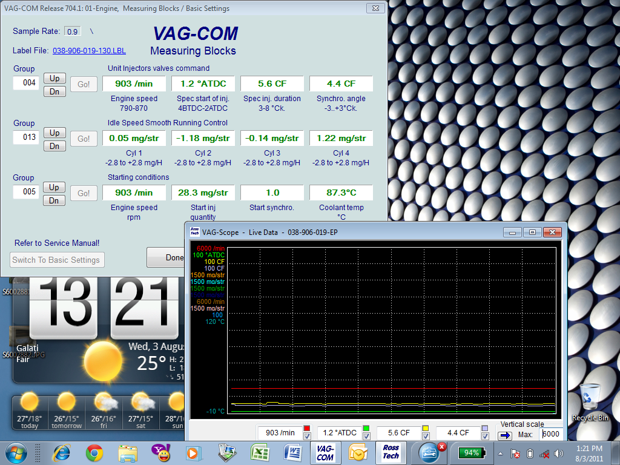The width and height of the screenshot is (620, 465).
Task: Open network status tray icon
Action: [x=544, y=454]
